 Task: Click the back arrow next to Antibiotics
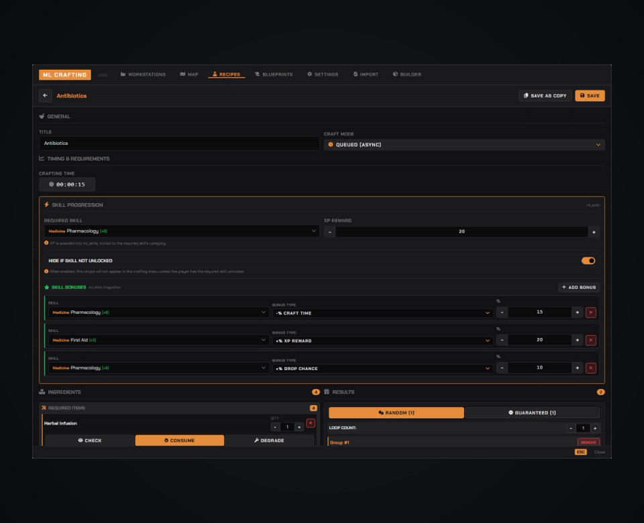tap(45, 96)
